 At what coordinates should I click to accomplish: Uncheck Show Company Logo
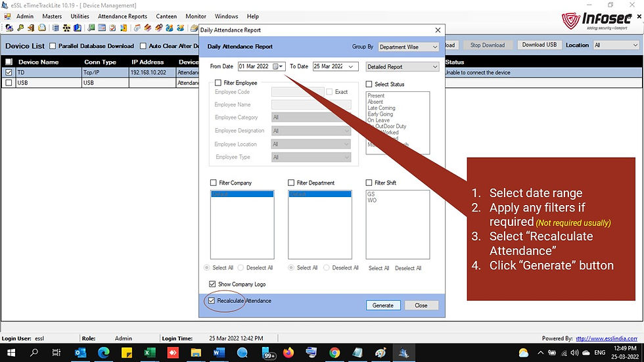(x=212, y=284)
